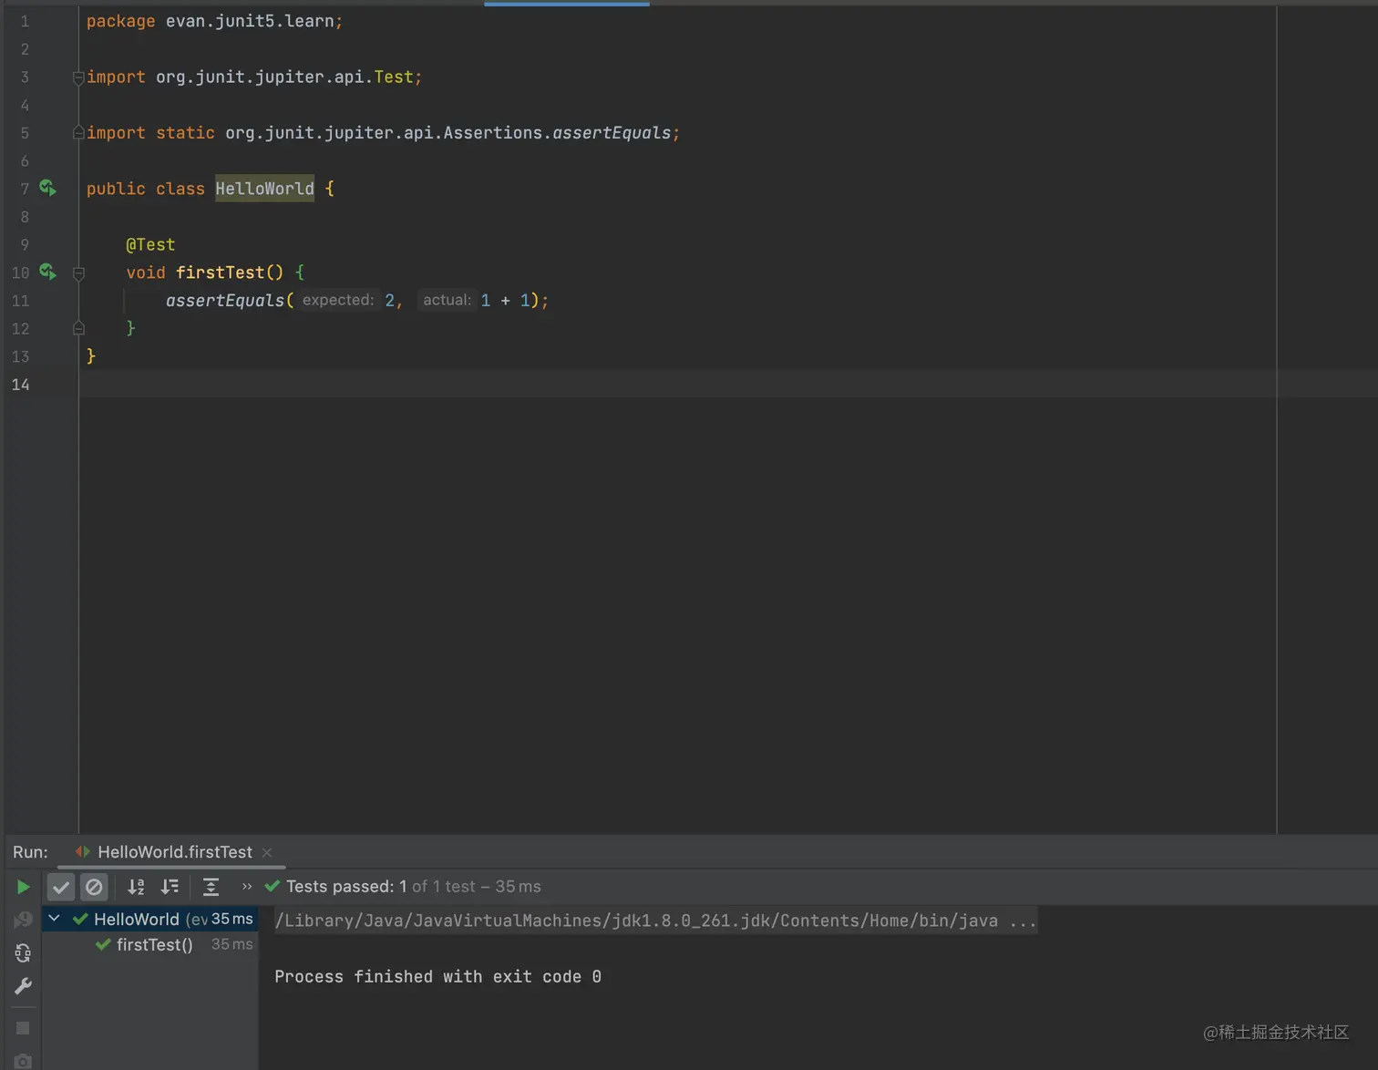Select firstTest() in the test results tree

[155, 945]
